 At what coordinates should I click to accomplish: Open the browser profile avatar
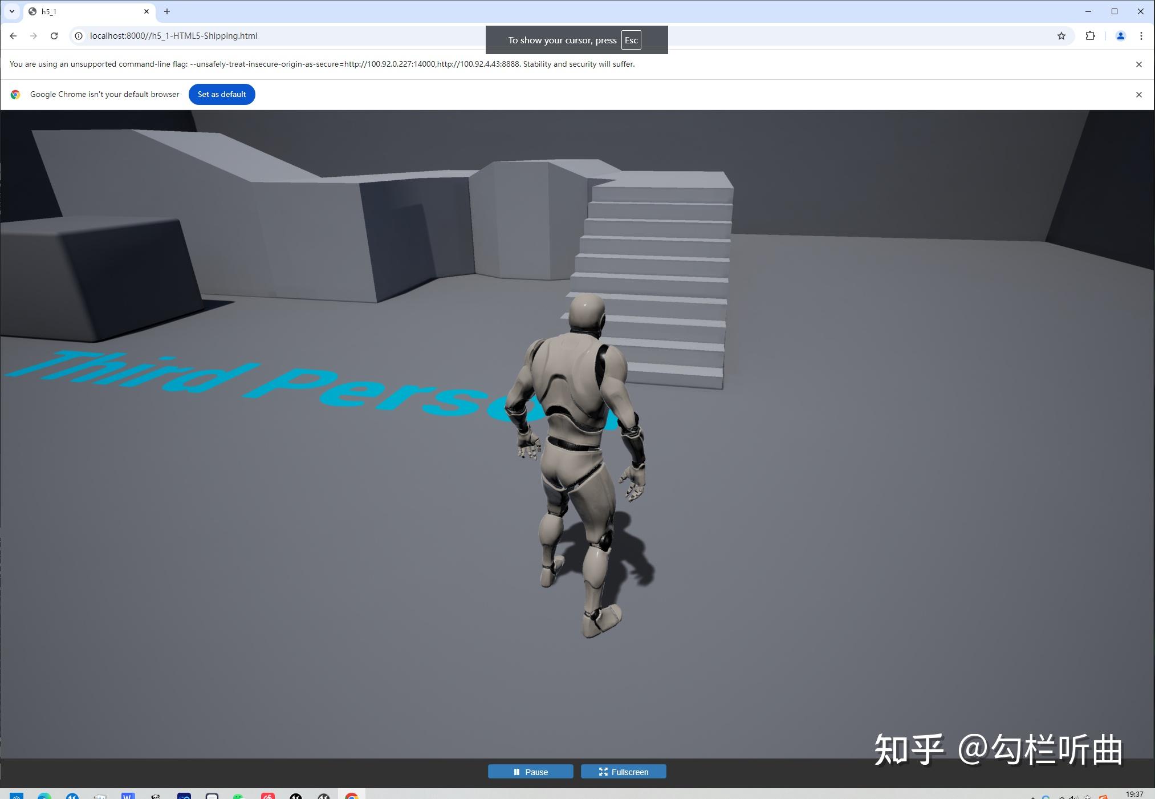1120,35
